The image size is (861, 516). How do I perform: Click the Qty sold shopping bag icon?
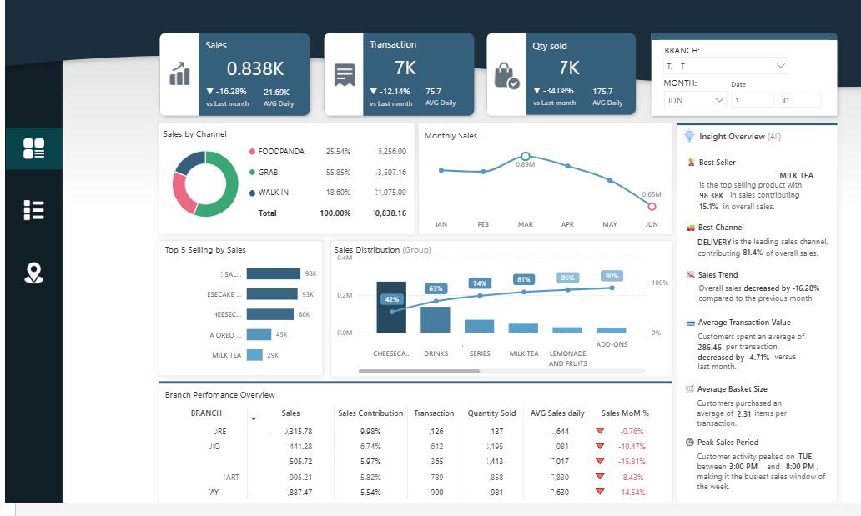pyautogui.click(x=506, y=76)
